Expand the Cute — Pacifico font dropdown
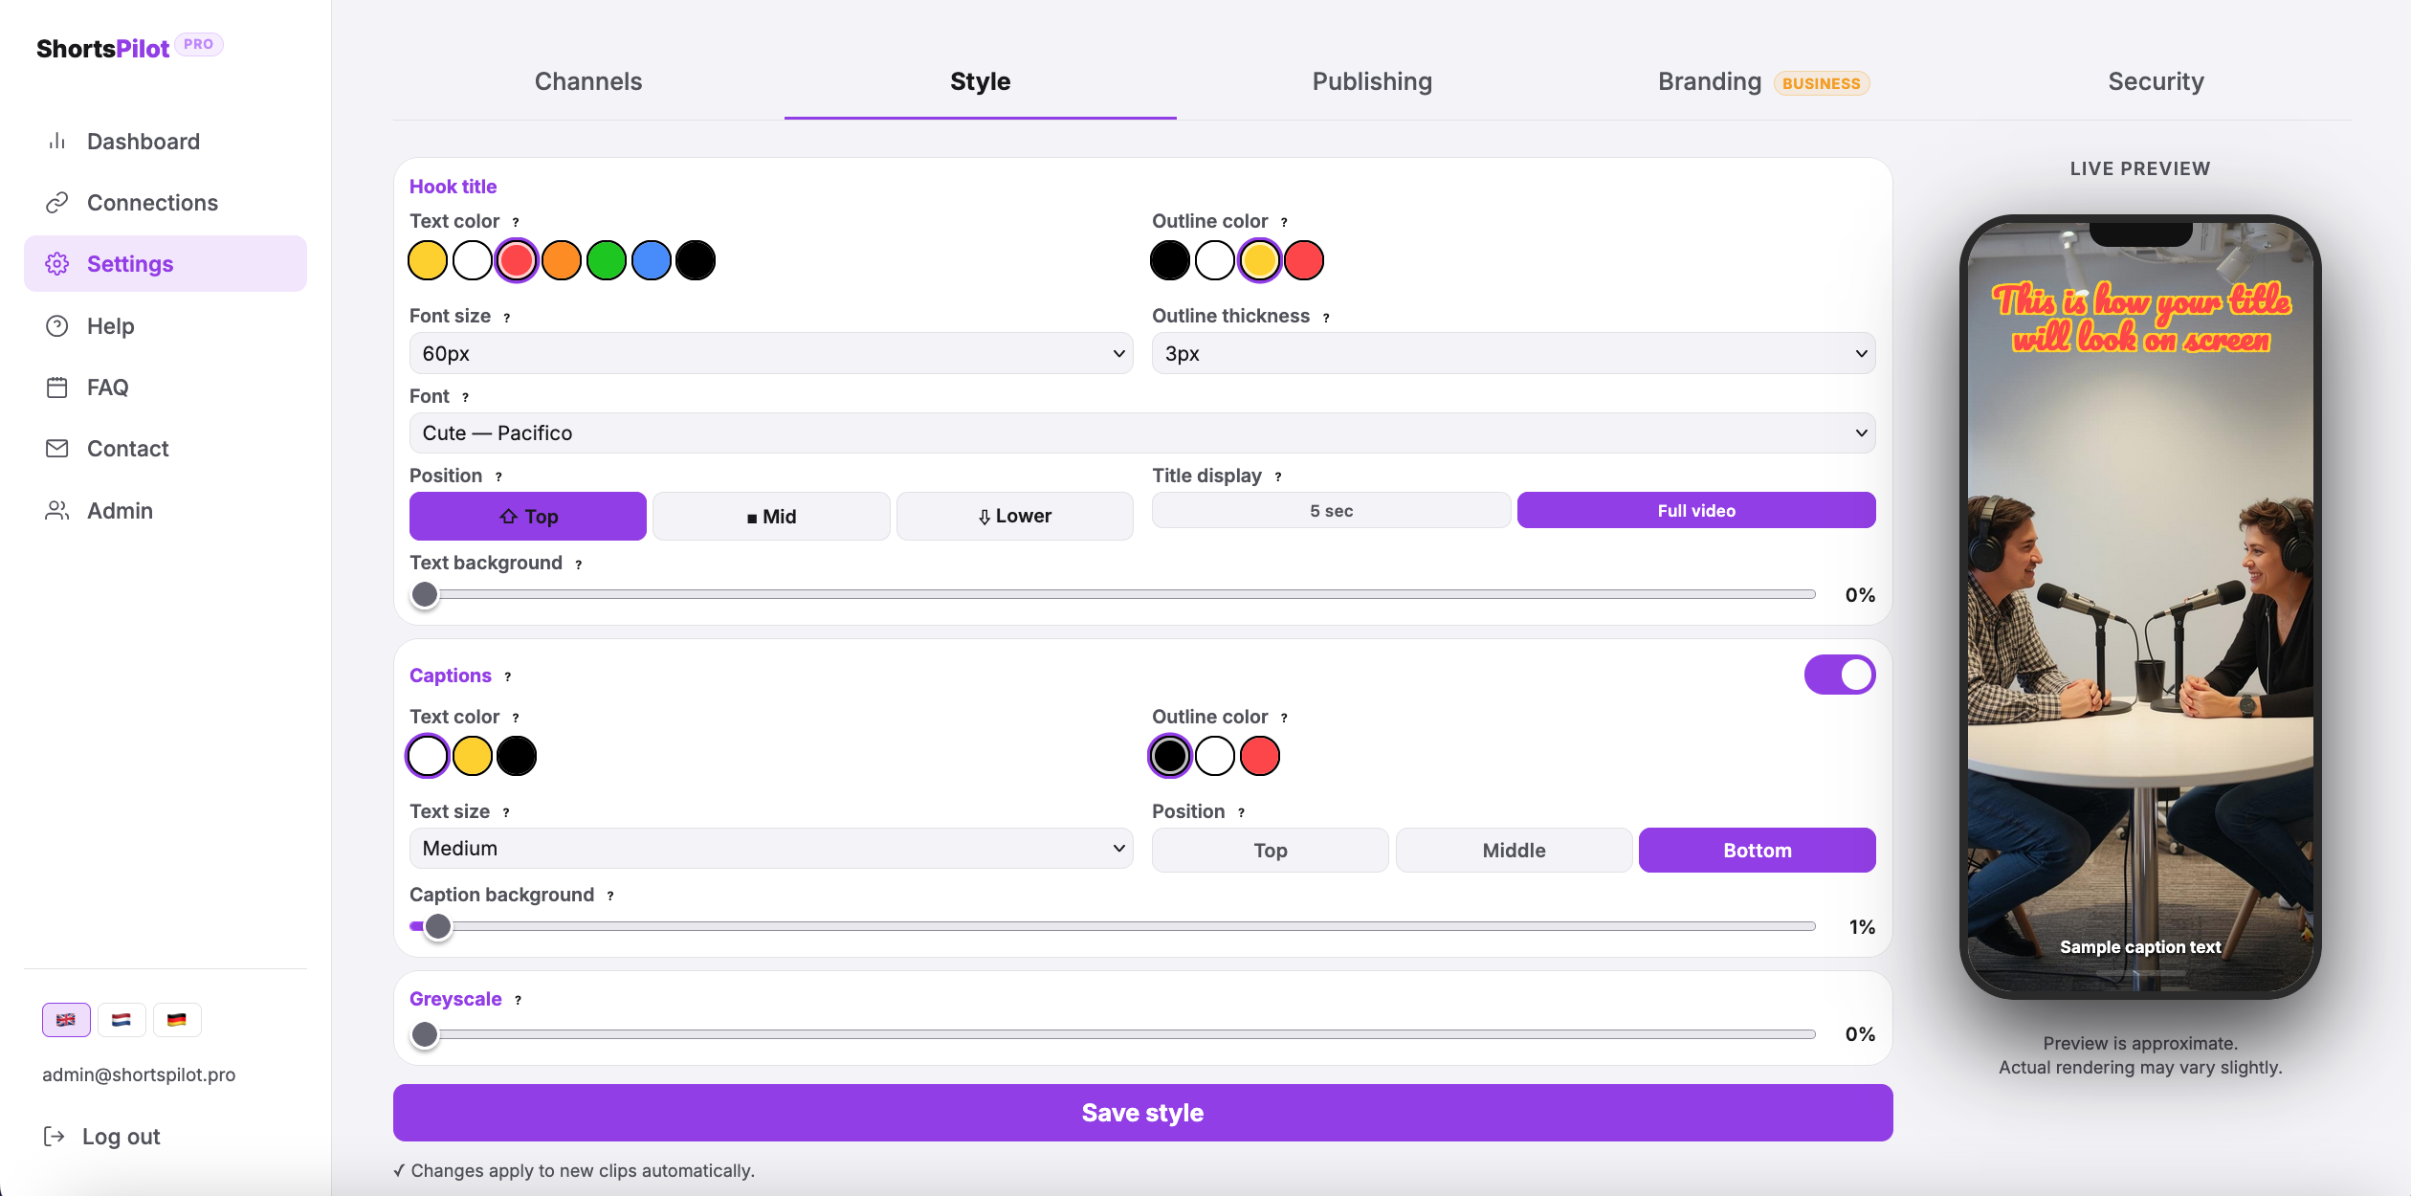This screenshot has height=1196, width=2411. point(1142,433)
